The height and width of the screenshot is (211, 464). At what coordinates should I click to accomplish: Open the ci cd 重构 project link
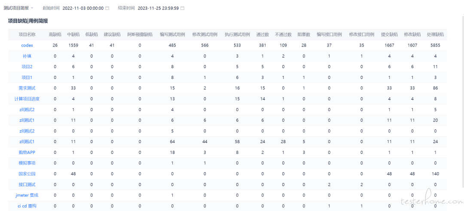click(x=27, y=206)
